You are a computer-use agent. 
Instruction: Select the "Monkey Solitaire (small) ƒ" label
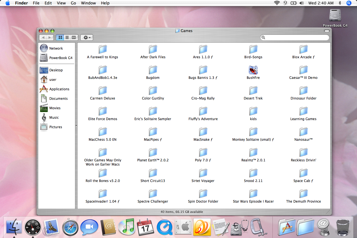click(253, 139)
